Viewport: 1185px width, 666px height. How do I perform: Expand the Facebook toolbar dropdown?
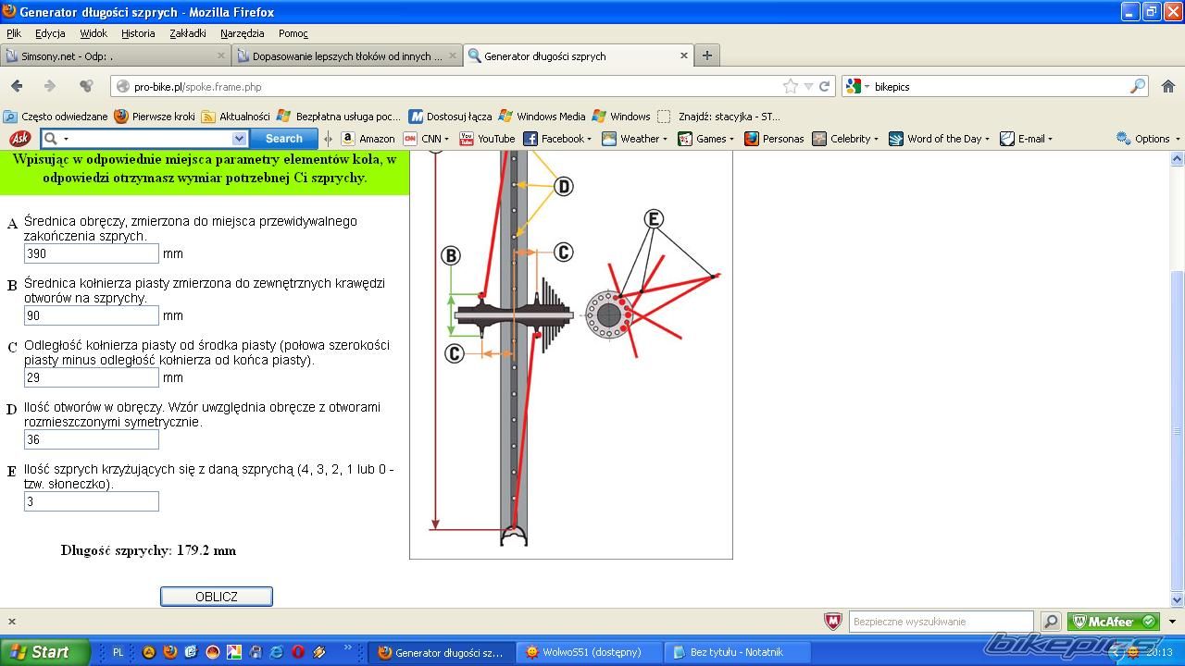(591, 139)
